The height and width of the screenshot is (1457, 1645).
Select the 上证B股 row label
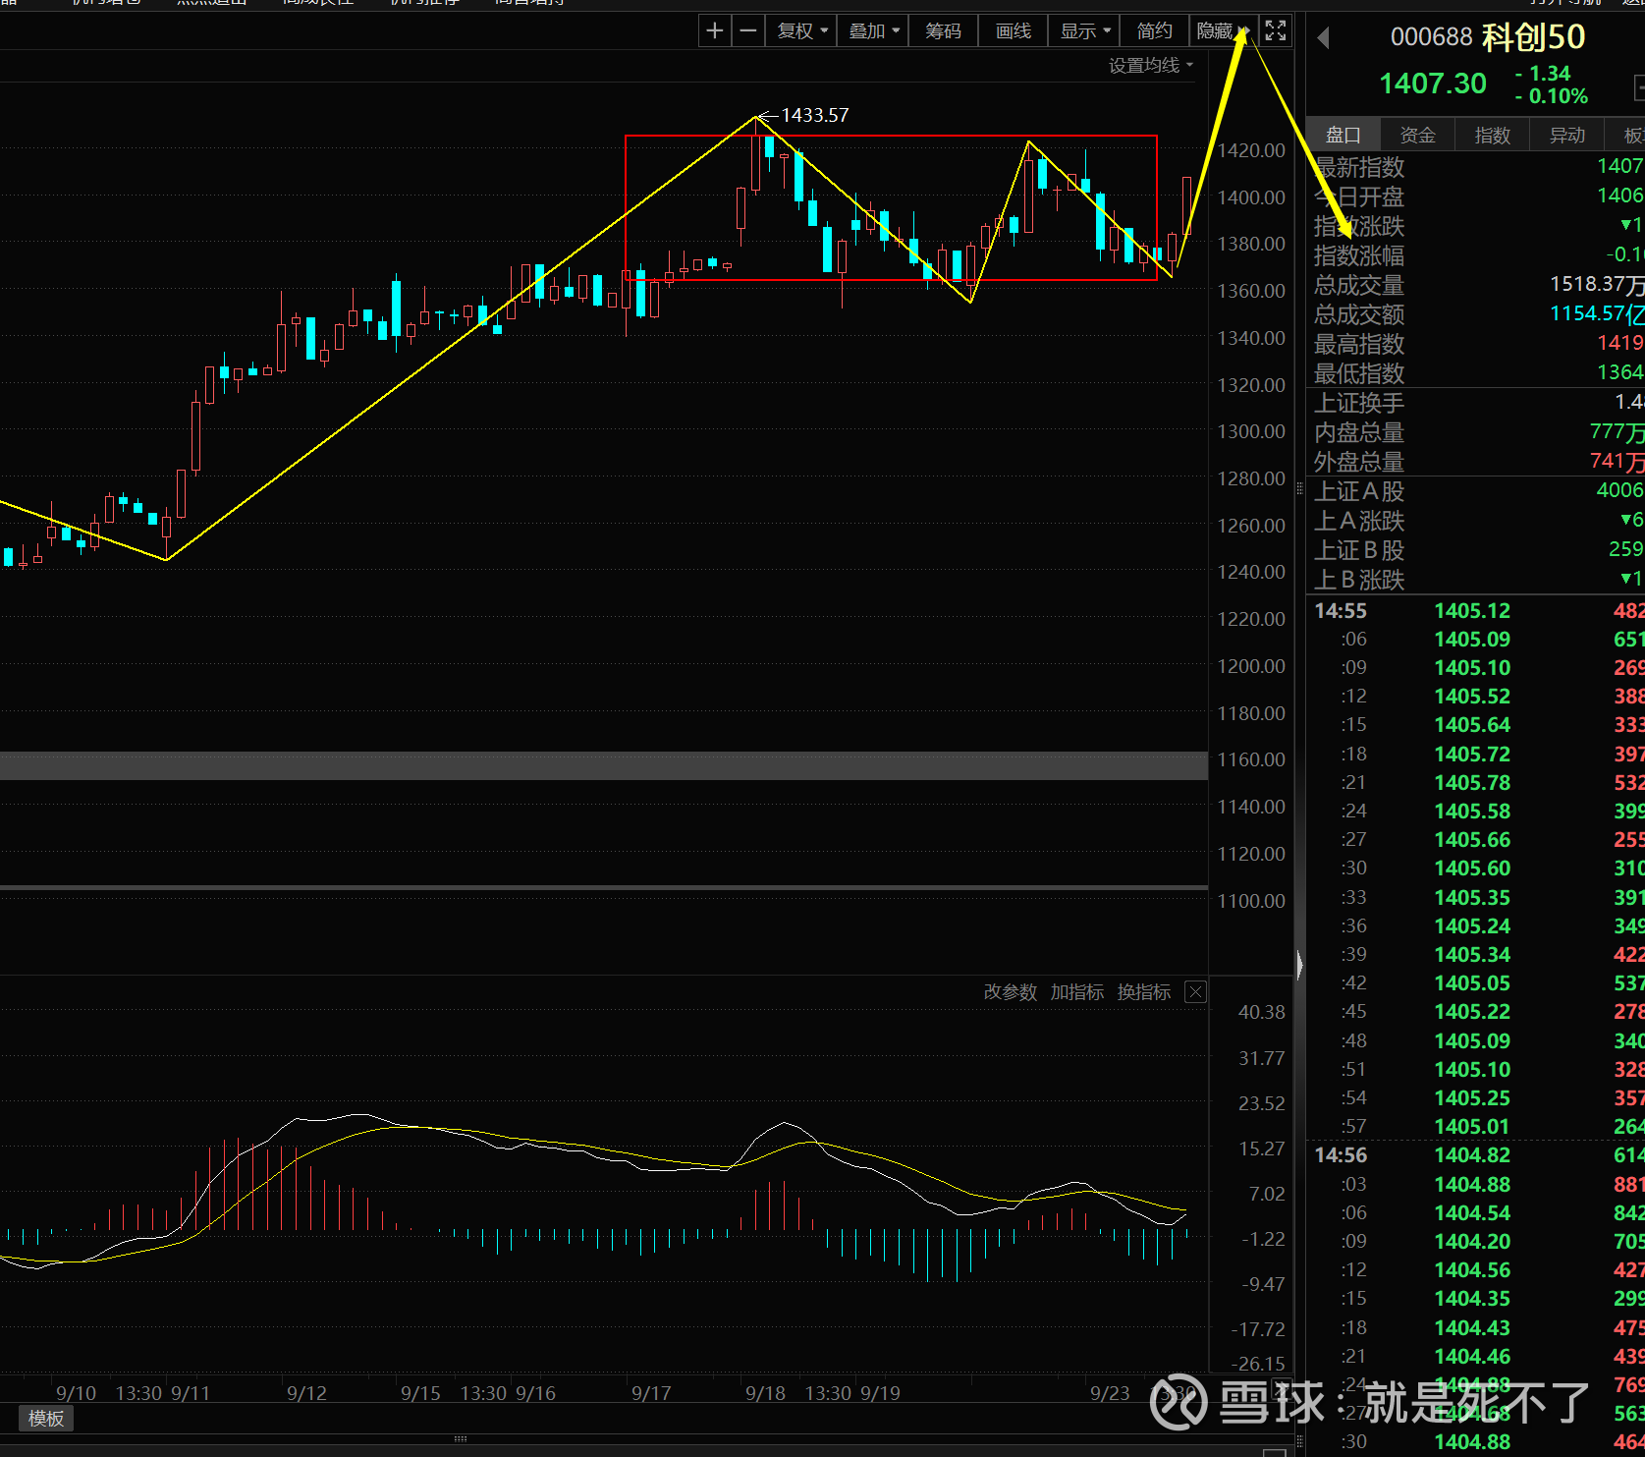1359,551
